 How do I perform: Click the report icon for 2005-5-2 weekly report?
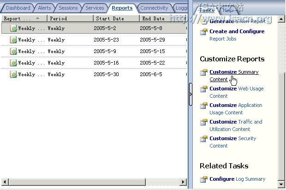click(13, 28)
